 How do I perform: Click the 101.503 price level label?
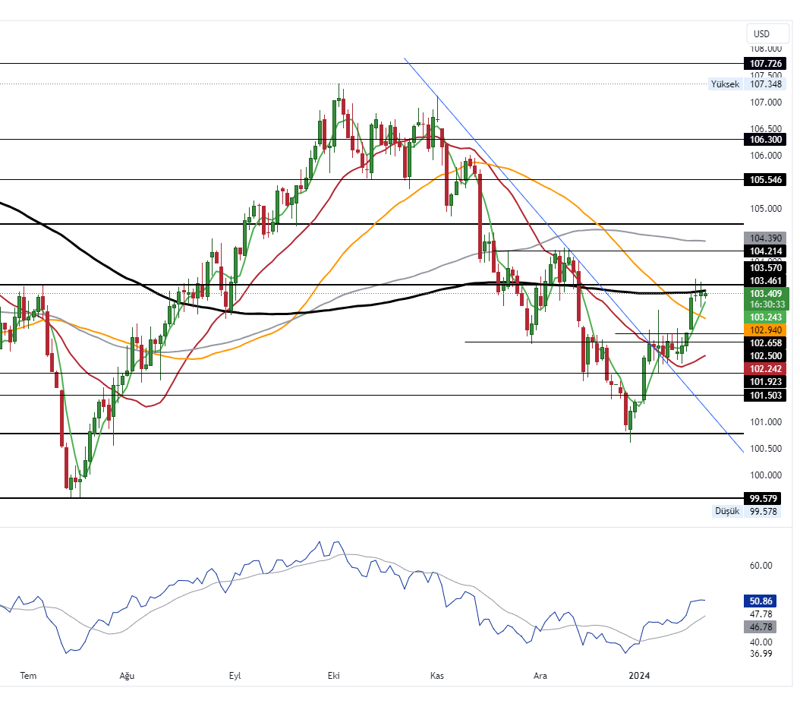point(766,396)
